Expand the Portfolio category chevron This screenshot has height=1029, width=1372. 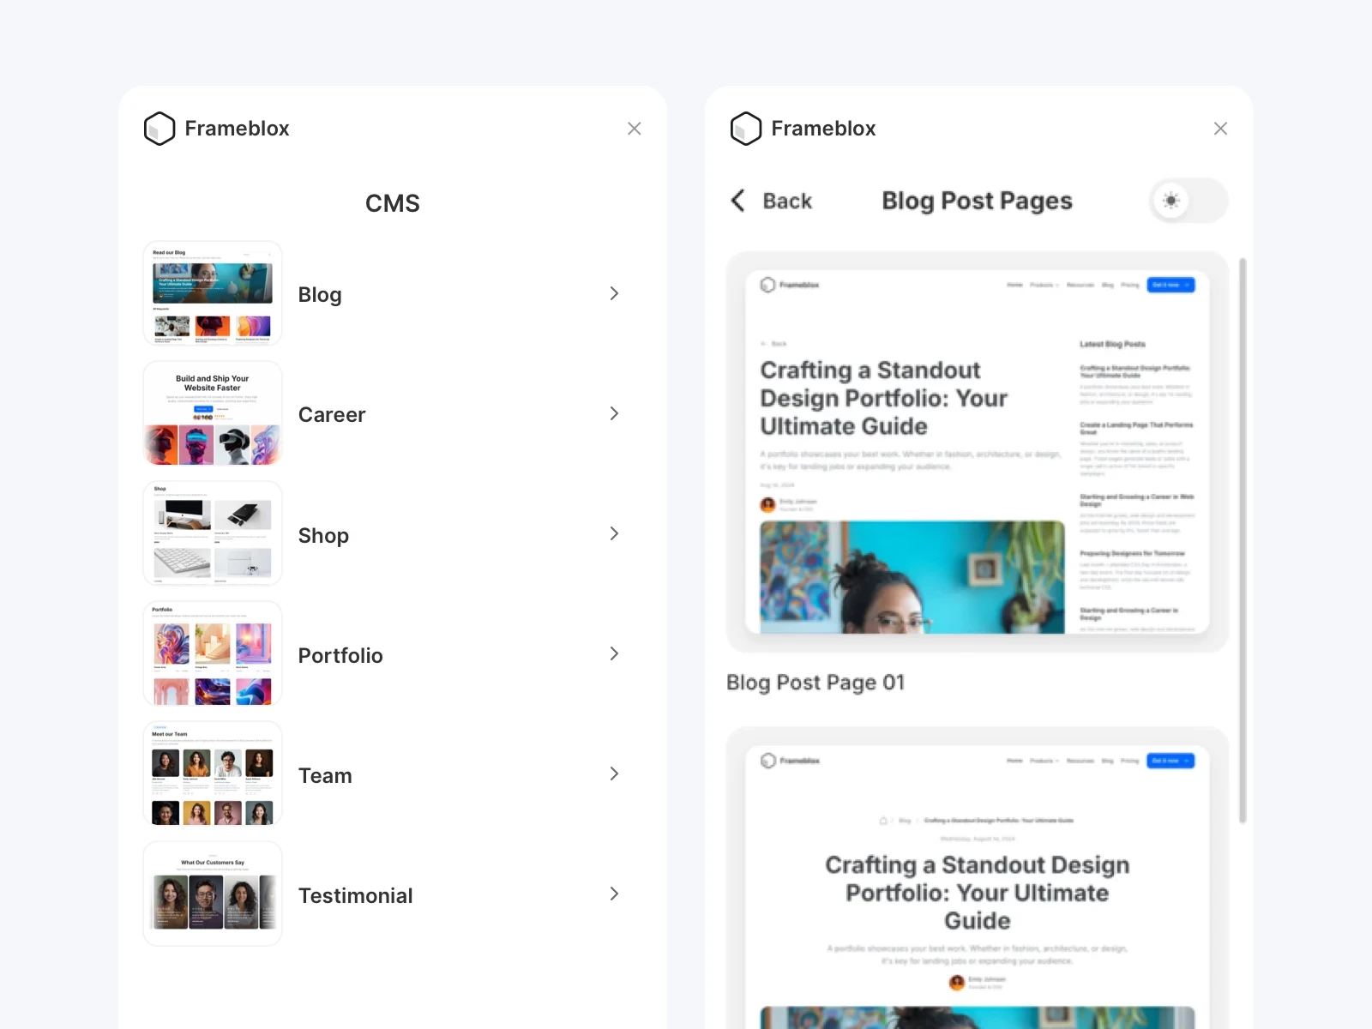[614, 653]
